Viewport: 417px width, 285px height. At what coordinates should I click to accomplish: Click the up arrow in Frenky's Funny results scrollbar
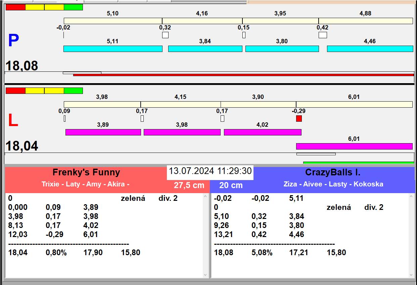coord(205,196)
